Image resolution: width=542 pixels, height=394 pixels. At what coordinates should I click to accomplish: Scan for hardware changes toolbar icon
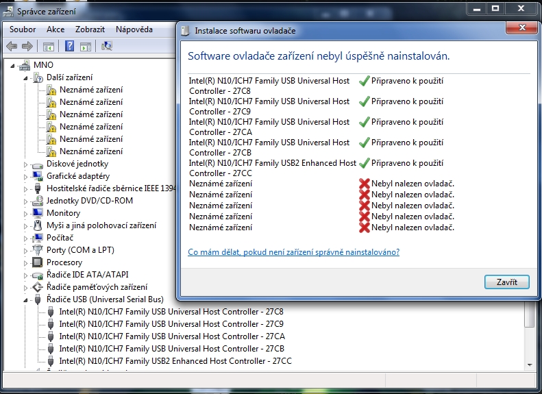107,46
